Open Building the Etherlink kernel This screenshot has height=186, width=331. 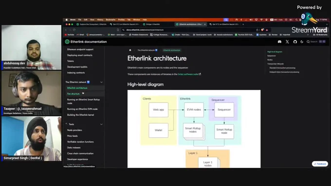(80, 115)
